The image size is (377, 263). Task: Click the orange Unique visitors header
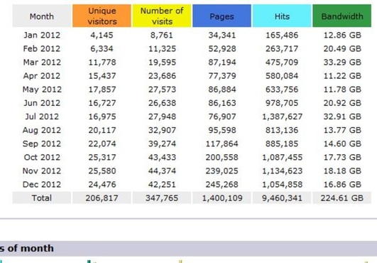tap(102, 16)
